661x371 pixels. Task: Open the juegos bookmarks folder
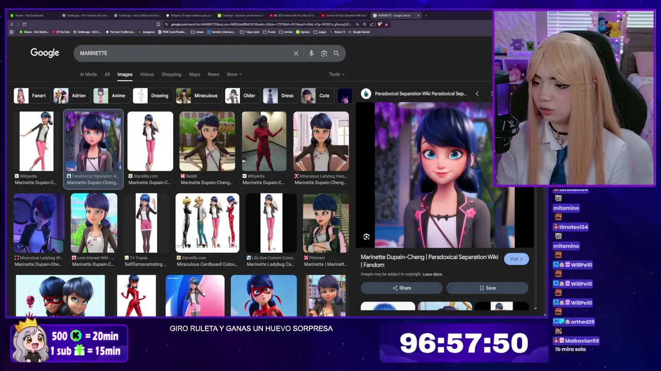pos(320,32)
